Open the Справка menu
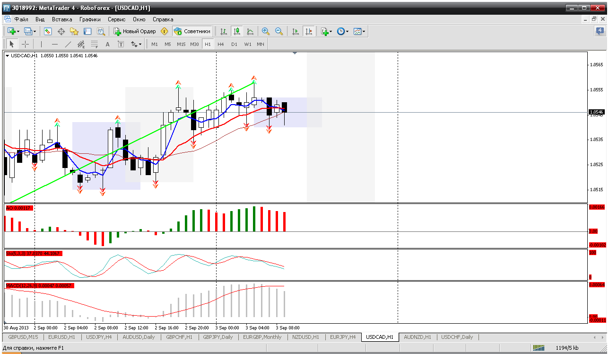Viewport: 609px width, 354px height. (x=163, y=19)
